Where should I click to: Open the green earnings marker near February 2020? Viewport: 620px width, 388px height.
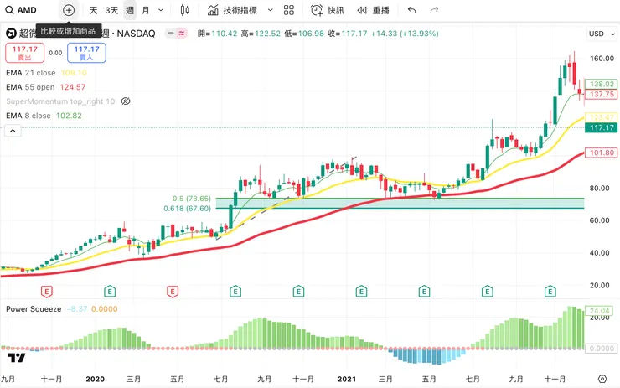point(110,292)
